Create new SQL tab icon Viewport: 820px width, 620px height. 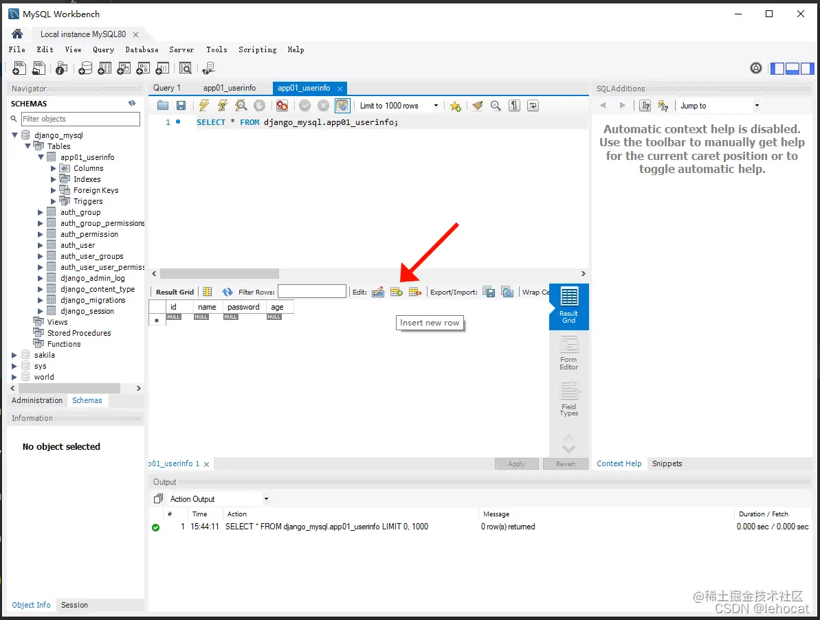pos(19,68)
